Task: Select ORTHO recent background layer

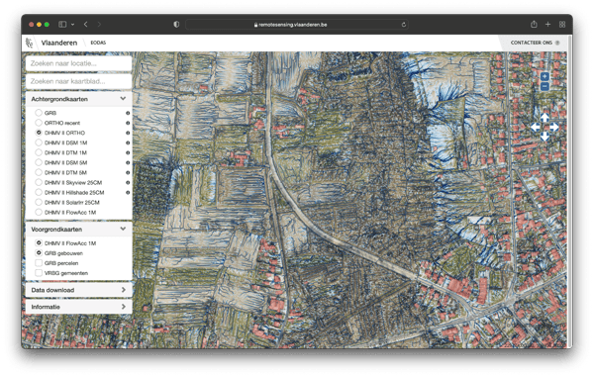Action: [39, 123]
